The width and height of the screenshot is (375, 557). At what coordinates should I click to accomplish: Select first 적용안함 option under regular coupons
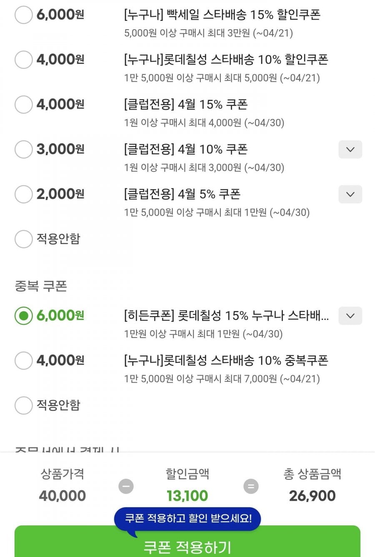(x=23, y=239)
